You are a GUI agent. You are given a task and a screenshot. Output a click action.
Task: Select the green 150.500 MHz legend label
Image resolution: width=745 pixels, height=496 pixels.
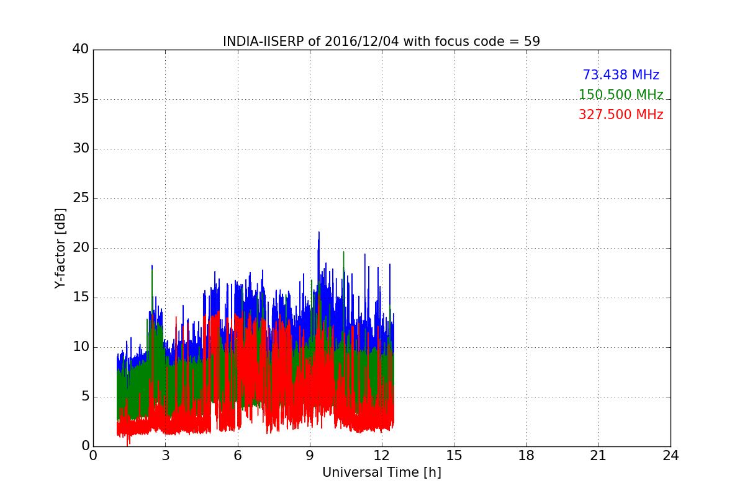point(621,95)
